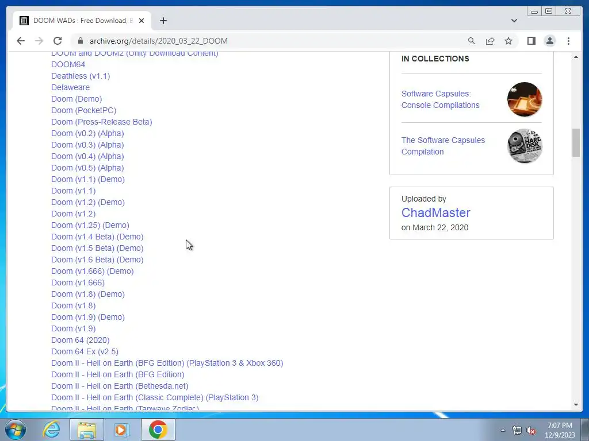This screenshot has height=441, width=589.
Task: Reload the archive.org page
Action: point(58,41)
